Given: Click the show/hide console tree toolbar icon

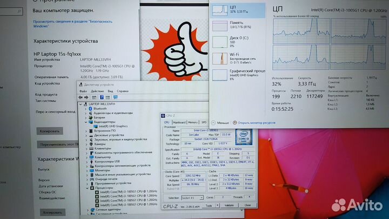Looking at the screenshot, I should coord(94,97).
